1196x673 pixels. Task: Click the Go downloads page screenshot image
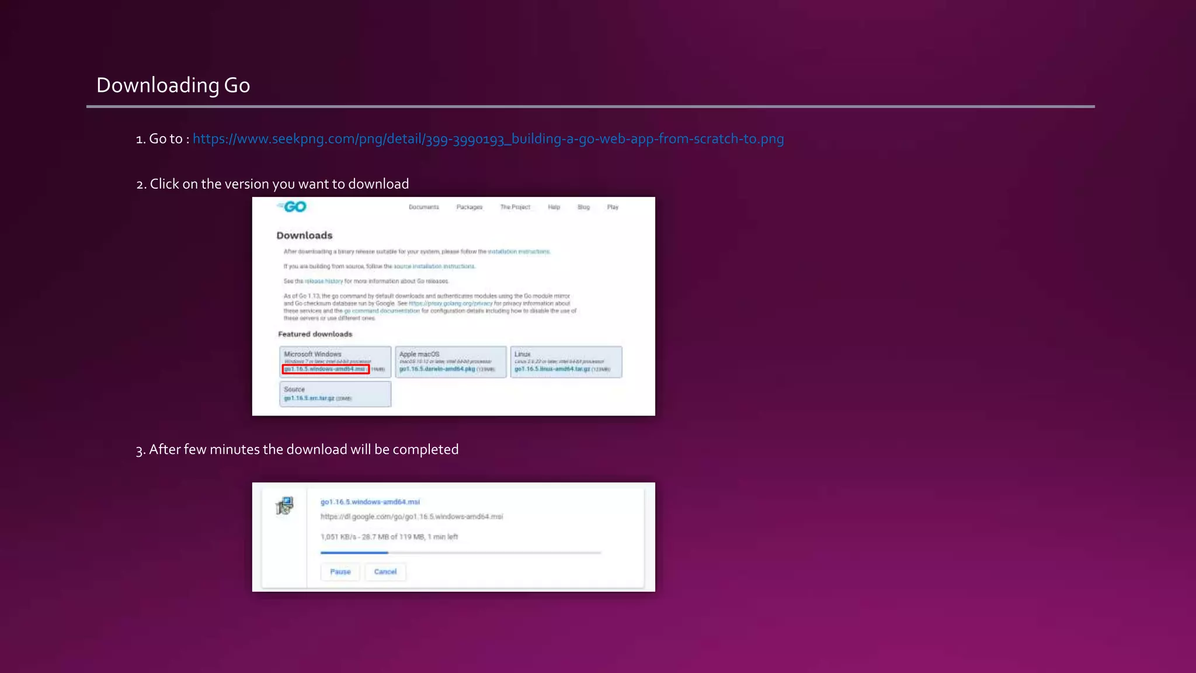pos(454,307)
